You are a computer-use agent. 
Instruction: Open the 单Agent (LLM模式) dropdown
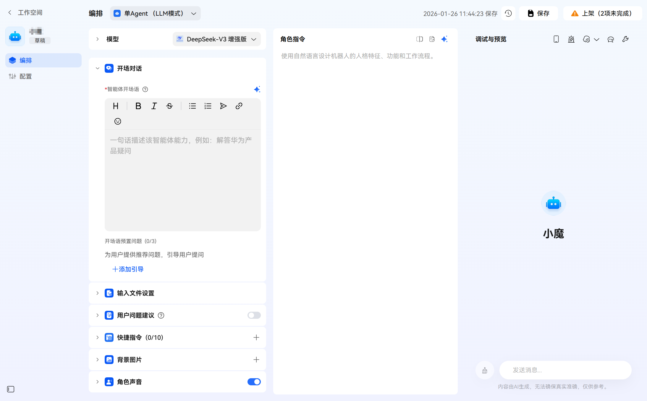[155, 13]
